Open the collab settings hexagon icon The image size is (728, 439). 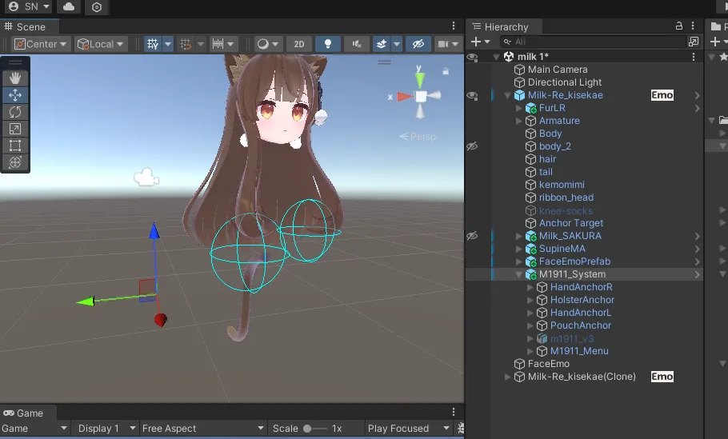tap(97, 7)
